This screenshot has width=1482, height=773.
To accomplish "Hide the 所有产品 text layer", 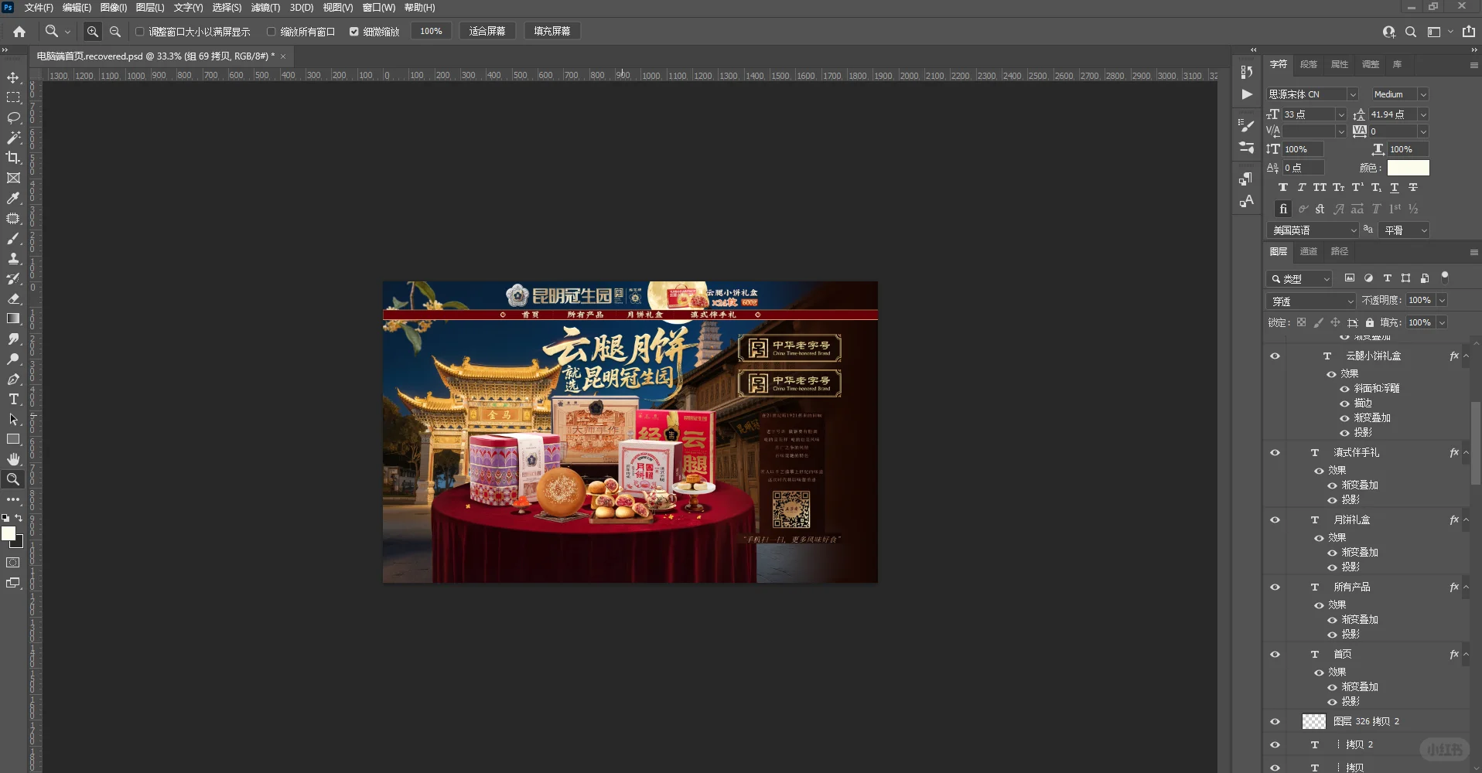I will point(1275,587).
